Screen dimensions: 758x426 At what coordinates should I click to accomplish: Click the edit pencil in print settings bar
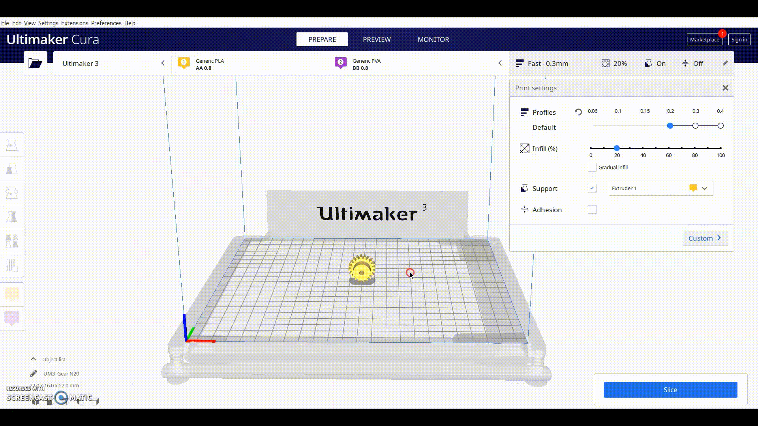pyautogui.click(x=725, y=63)
